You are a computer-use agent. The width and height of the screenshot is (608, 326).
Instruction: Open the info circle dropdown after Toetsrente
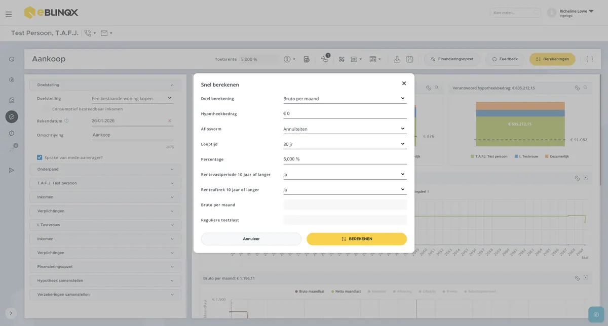[x=290, y=59]
